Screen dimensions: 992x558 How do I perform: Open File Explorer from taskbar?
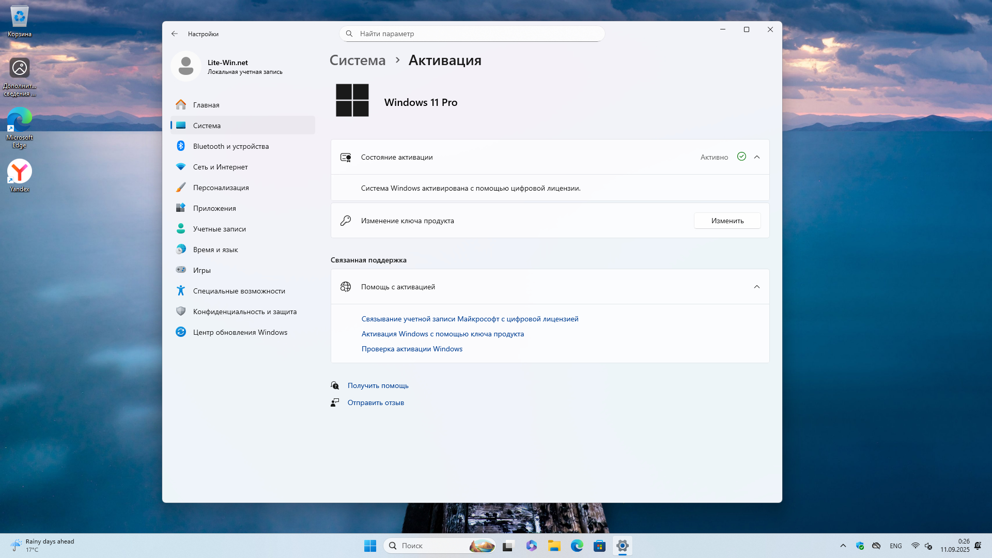554,546
